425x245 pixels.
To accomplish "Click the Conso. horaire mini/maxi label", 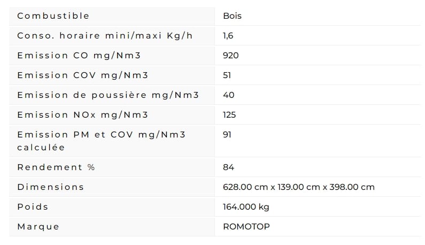I will click(x=105, y=35).
